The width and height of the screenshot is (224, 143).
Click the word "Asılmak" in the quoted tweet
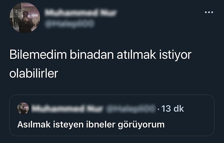(34, 124)
